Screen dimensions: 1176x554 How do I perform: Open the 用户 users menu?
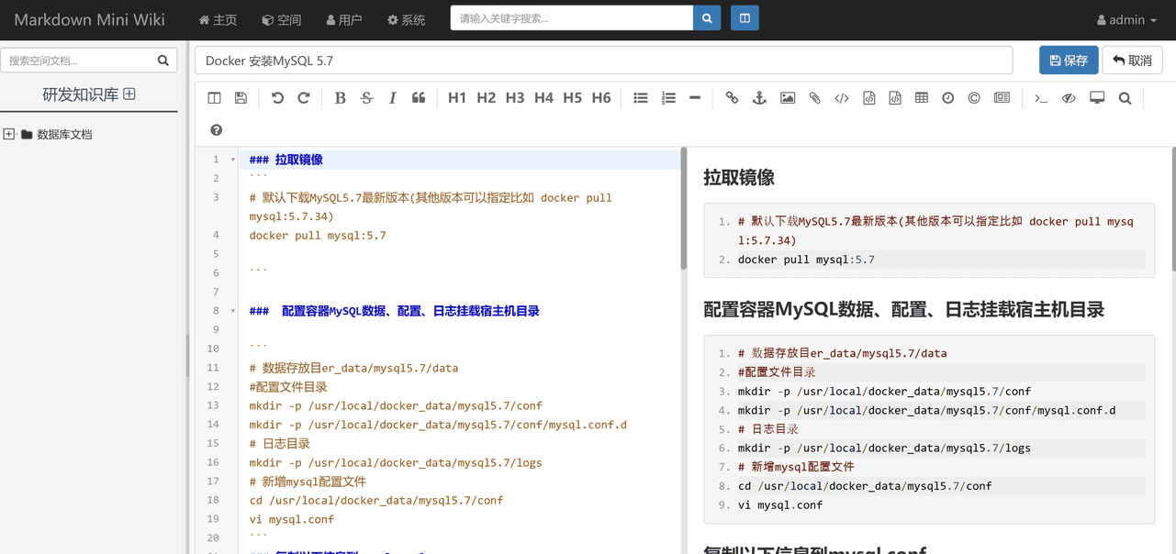pos(344,19)
